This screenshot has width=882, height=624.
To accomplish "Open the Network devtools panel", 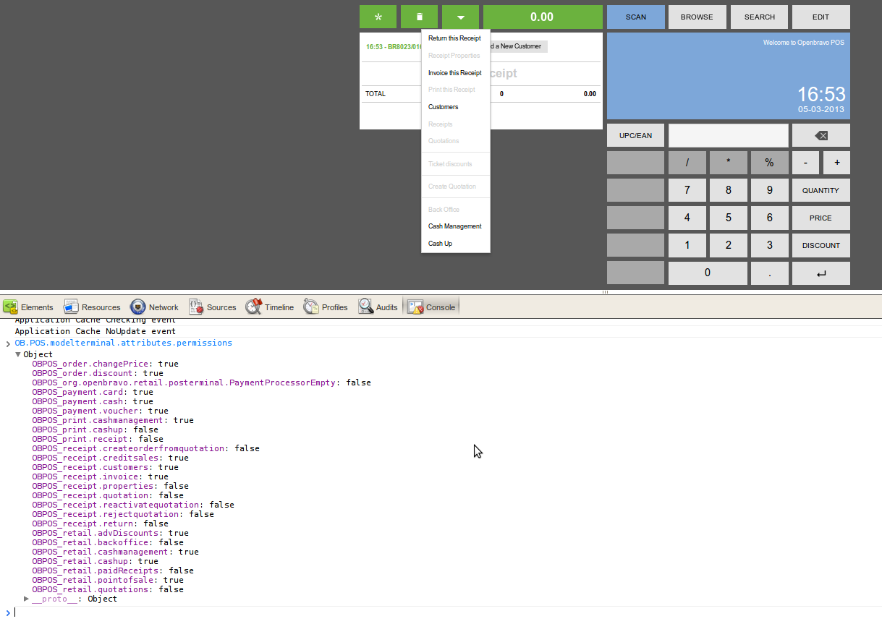I will 155,307.
